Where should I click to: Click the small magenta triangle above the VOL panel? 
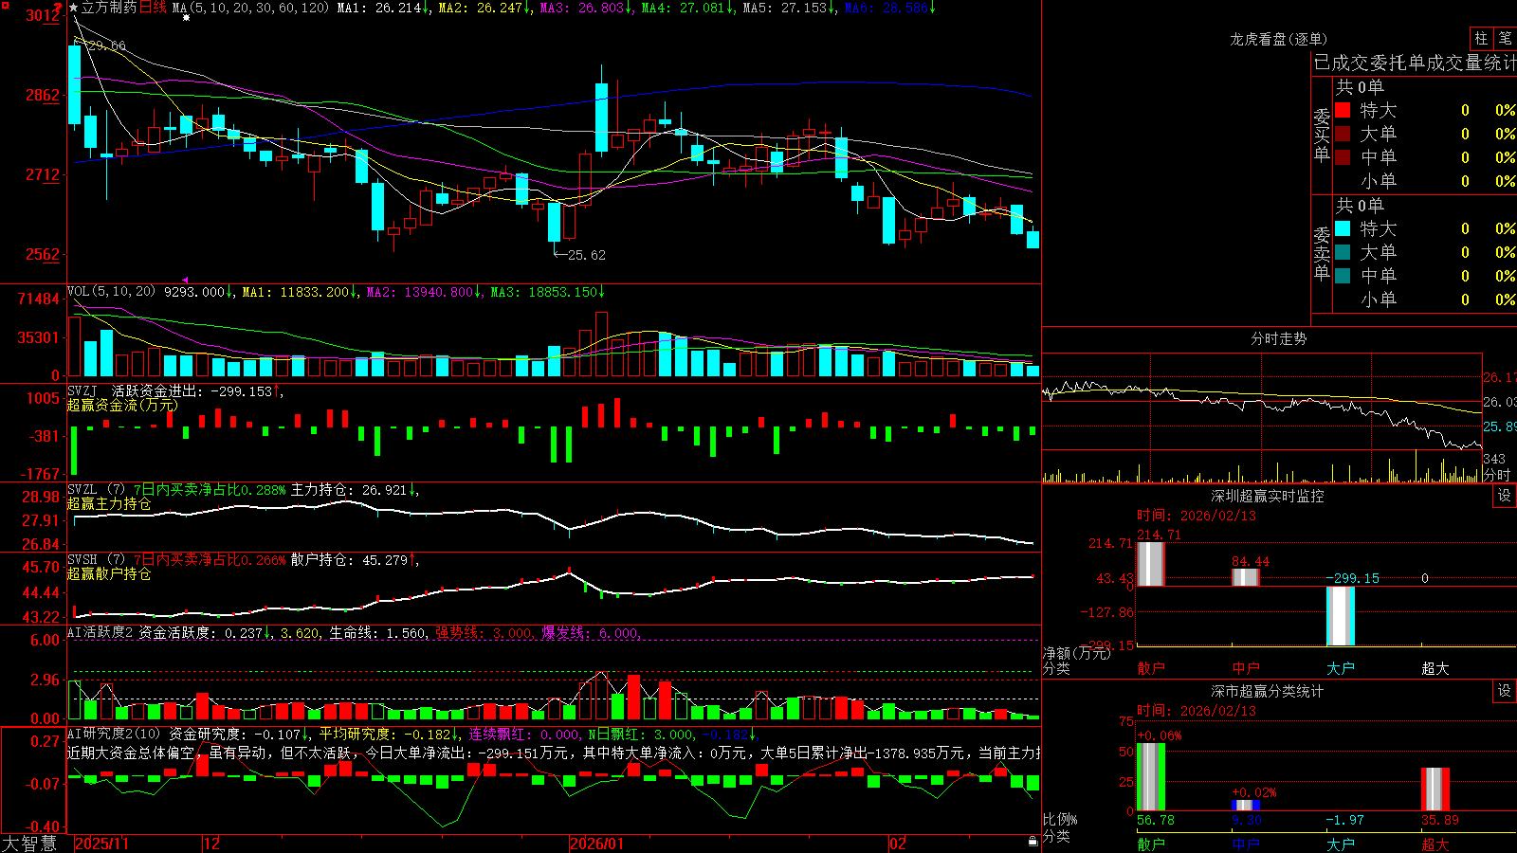click(185, 281)
